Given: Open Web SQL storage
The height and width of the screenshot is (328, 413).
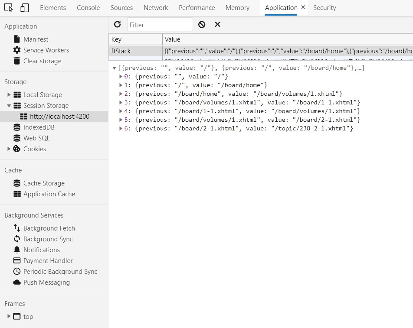Looking at the screenshot, I should [x=36, y=138].
